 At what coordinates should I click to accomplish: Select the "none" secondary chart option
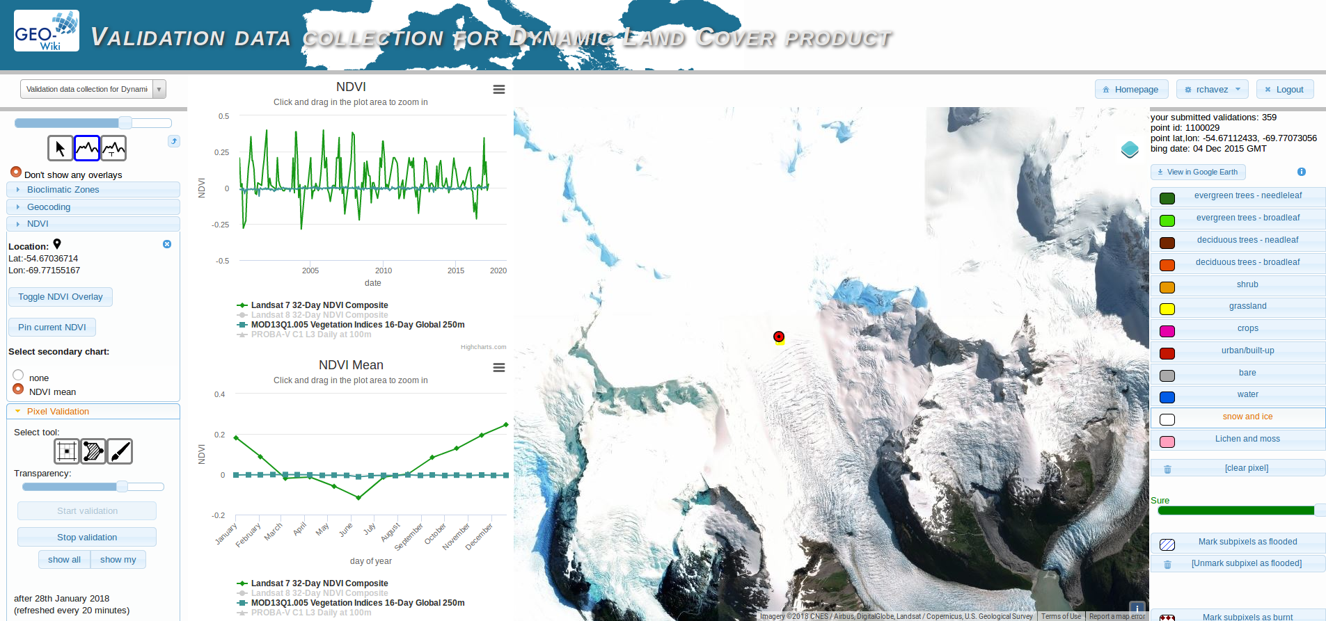coord(19,376)
